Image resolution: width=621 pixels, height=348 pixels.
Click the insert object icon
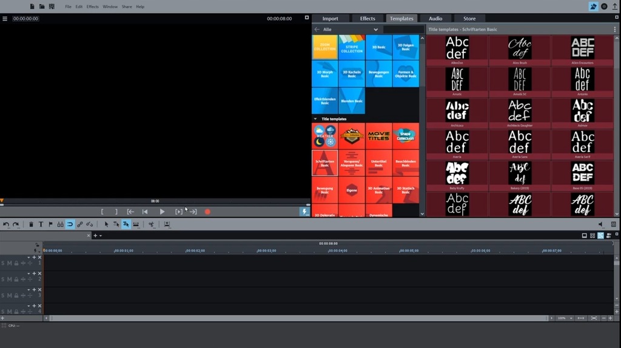point(167,224)
